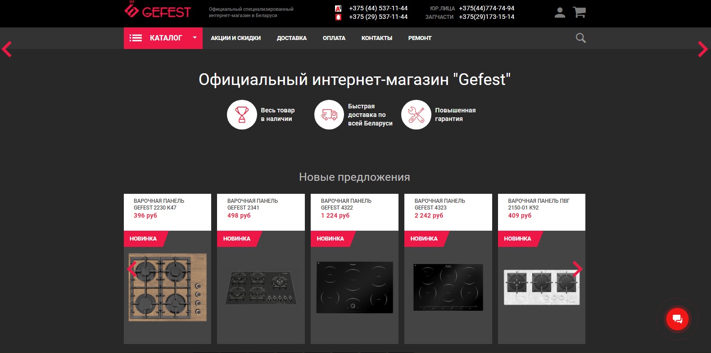Open ОПЛАТА menu item

point(334,38)
